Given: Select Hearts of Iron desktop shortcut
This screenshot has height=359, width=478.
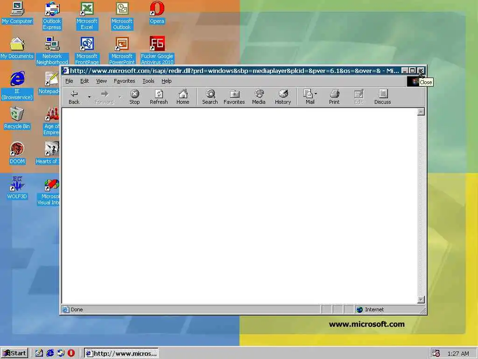Looking at the screenshot, I should [48, 153].
